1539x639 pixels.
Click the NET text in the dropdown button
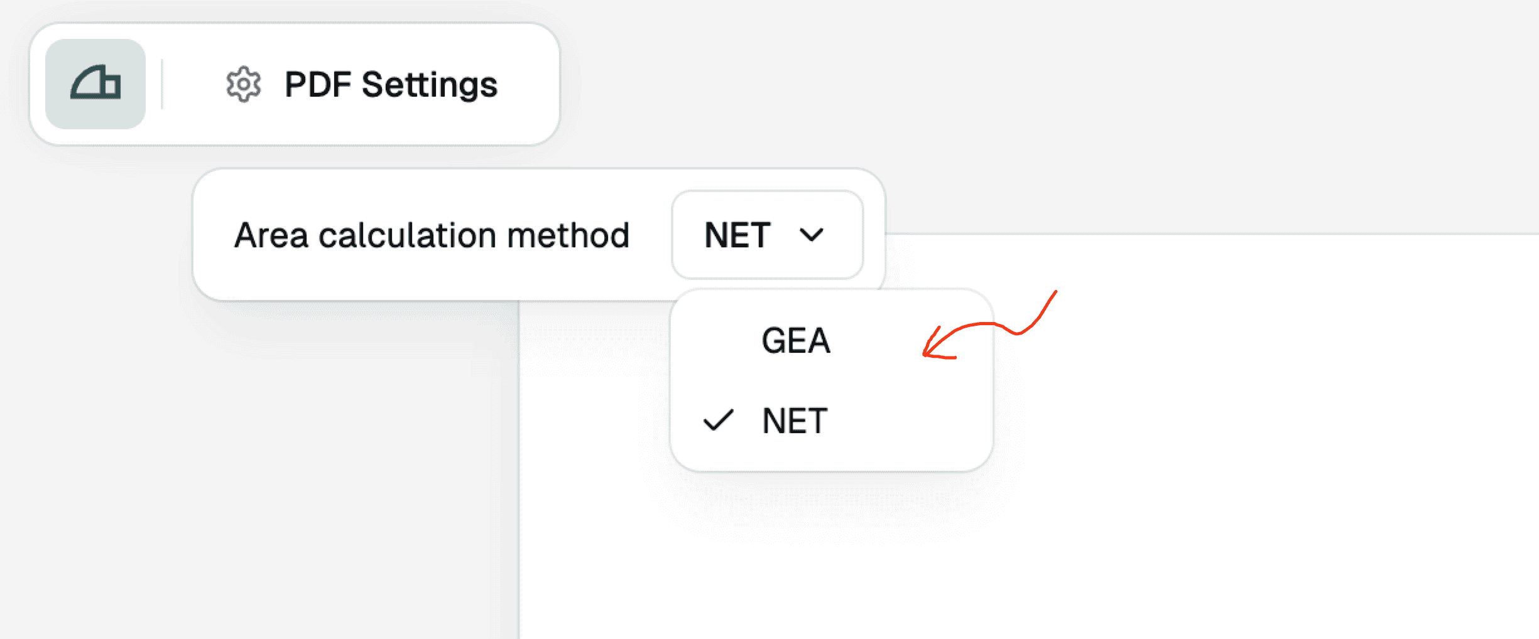[x=737, y=235]
